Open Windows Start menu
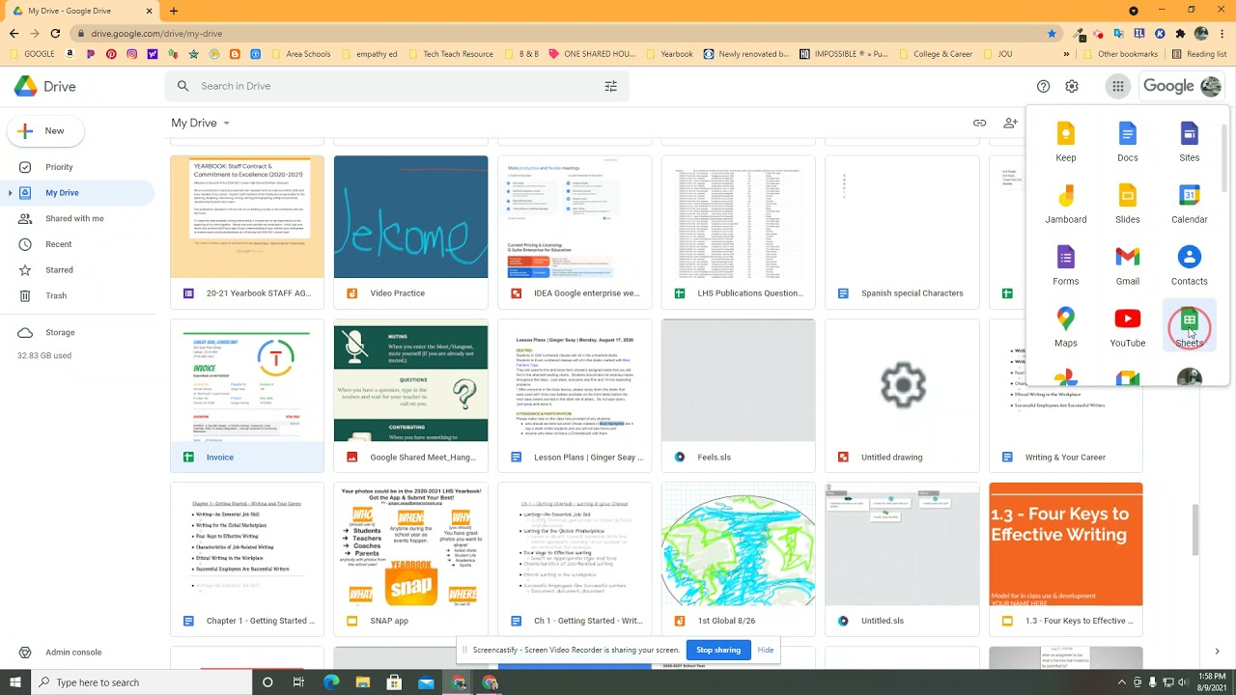1236x695 pixels. pos(14,682)
